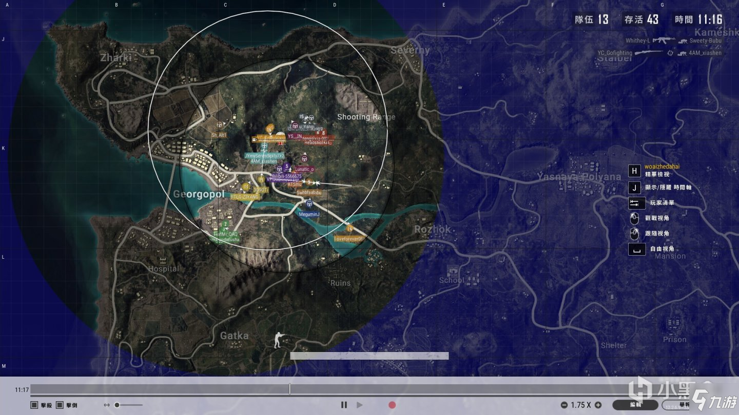
Task: Click the 11:17 timeline timestamp
Action: [x=22, y=390]
